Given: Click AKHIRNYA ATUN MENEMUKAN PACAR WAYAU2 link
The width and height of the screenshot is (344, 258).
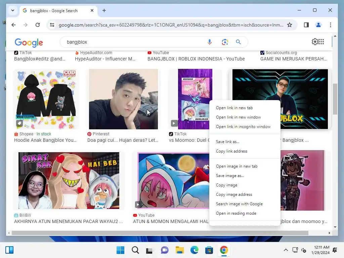Looking at the screenshot, I should click(x=69, y=222).
